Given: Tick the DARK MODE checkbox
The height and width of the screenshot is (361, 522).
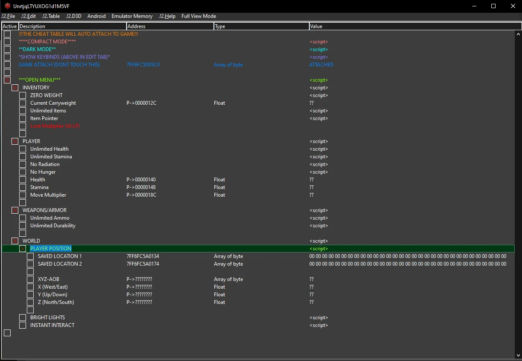Looking at the screenshot, I should pos(7,49).
